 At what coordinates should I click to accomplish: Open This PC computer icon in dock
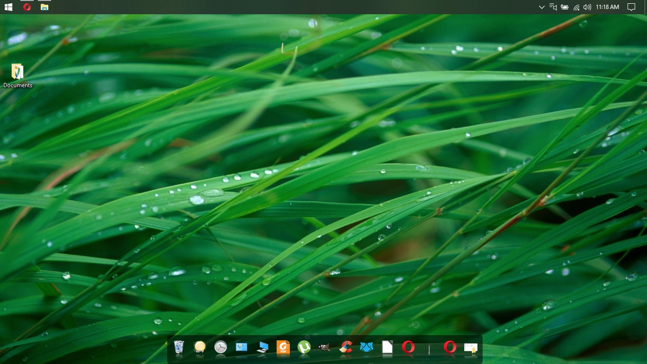tap(262, 347)
